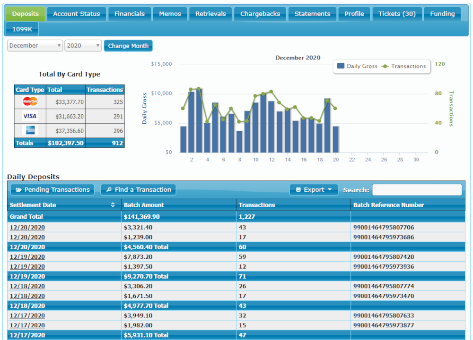473x340 pixels.
Task: Open the Tickets (30) tab
Action: (x=397, y=14)
